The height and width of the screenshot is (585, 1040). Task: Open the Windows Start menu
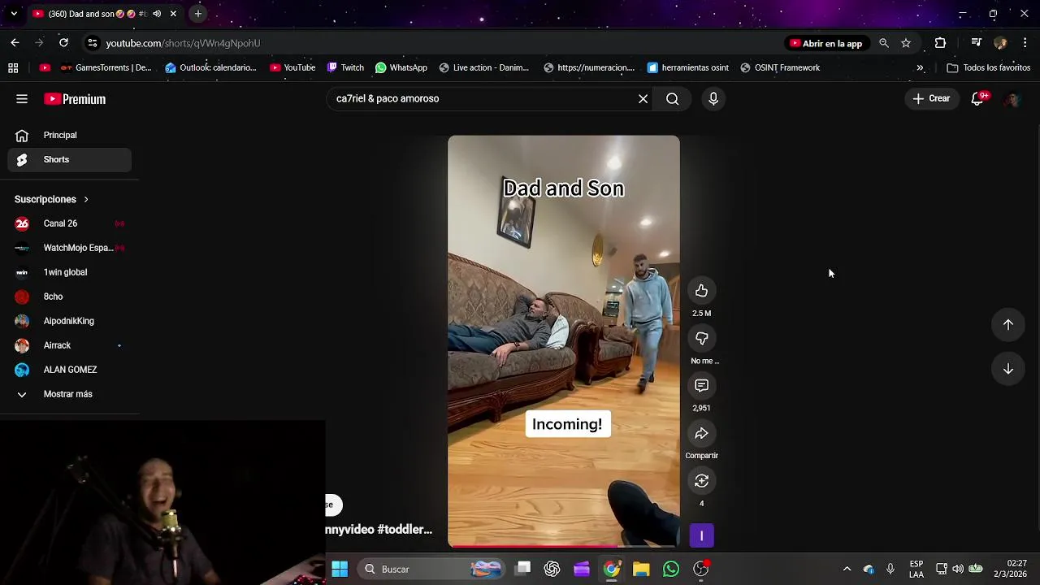point(340,569)
